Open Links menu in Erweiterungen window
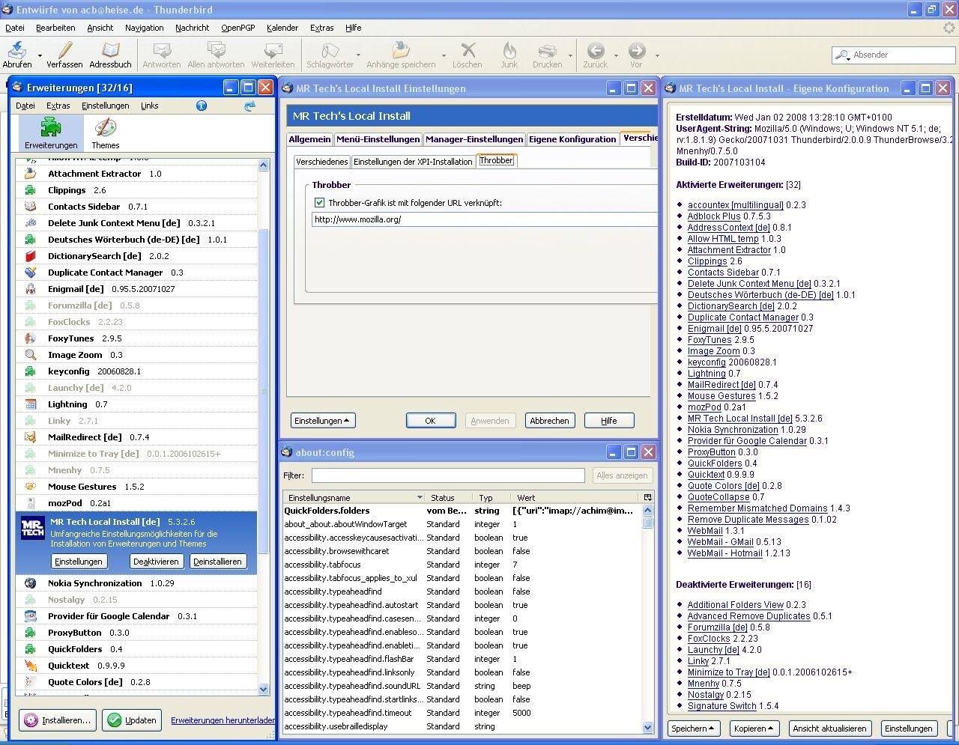The width and height of the screenshot is (959, 745). coord(149,106)
